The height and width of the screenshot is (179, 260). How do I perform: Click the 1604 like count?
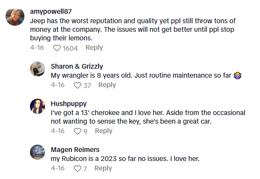point(70,48)
